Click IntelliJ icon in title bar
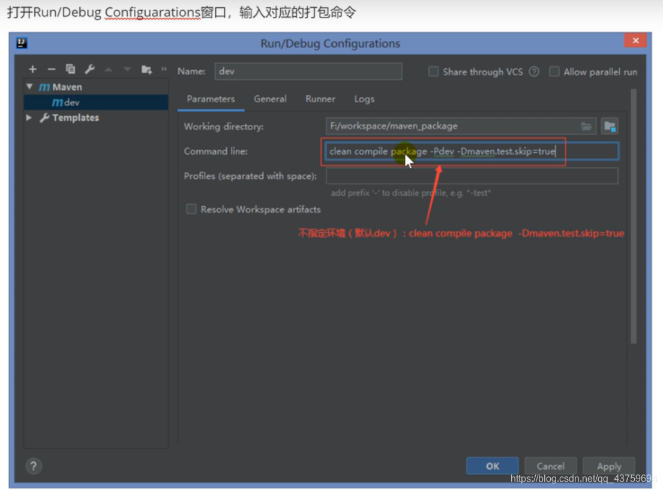 coord(22,43)
